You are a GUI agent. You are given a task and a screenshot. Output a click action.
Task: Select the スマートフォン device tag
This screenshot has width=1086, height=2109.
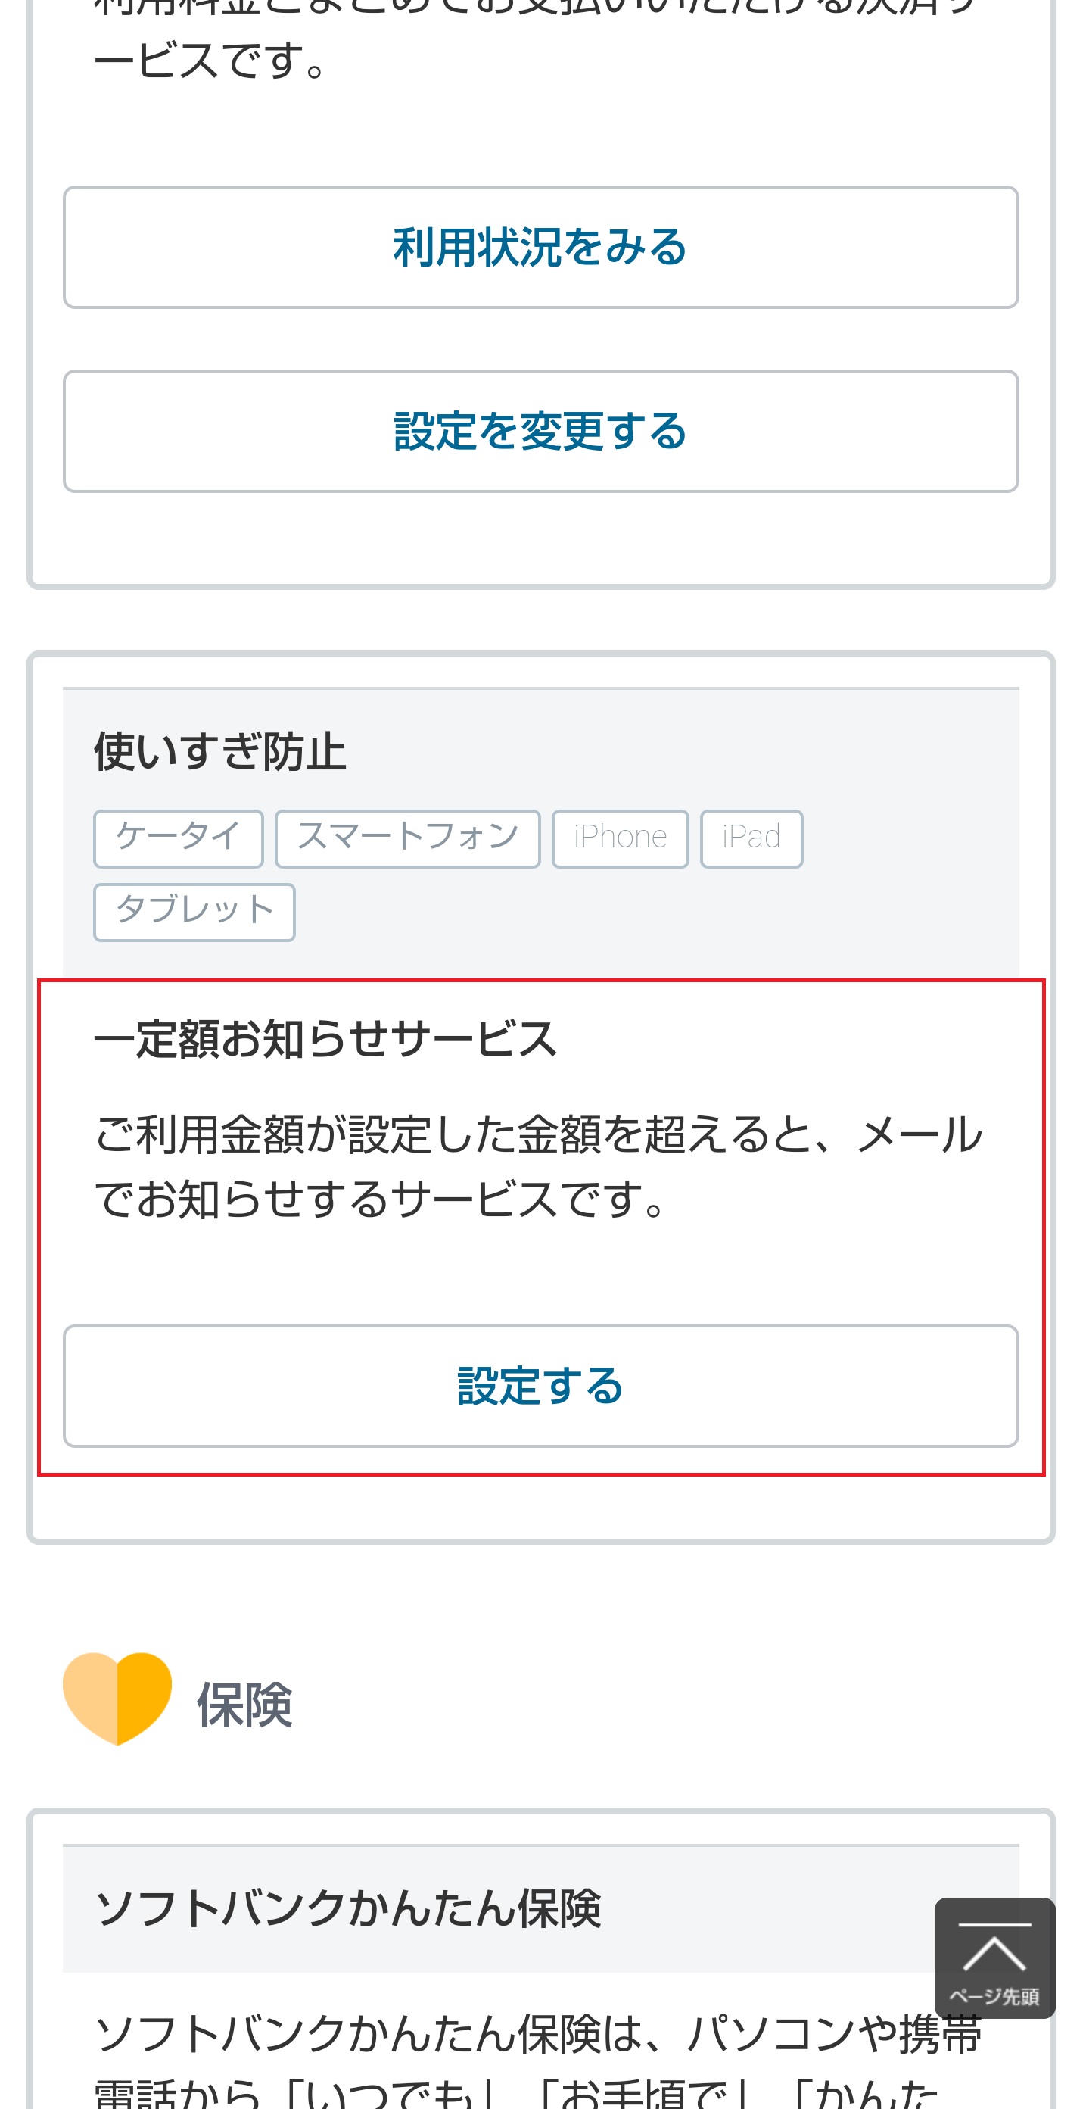tap(408, 838)
